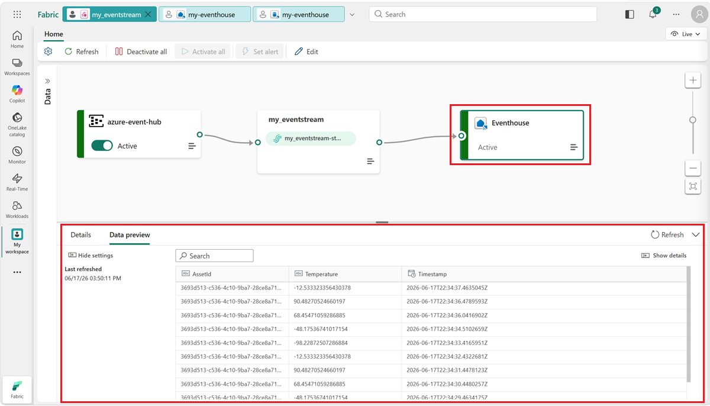The height and width of the screenshot is (406, 710).
Task: Open the app launcher waffle icon
Action: [17, 14]
